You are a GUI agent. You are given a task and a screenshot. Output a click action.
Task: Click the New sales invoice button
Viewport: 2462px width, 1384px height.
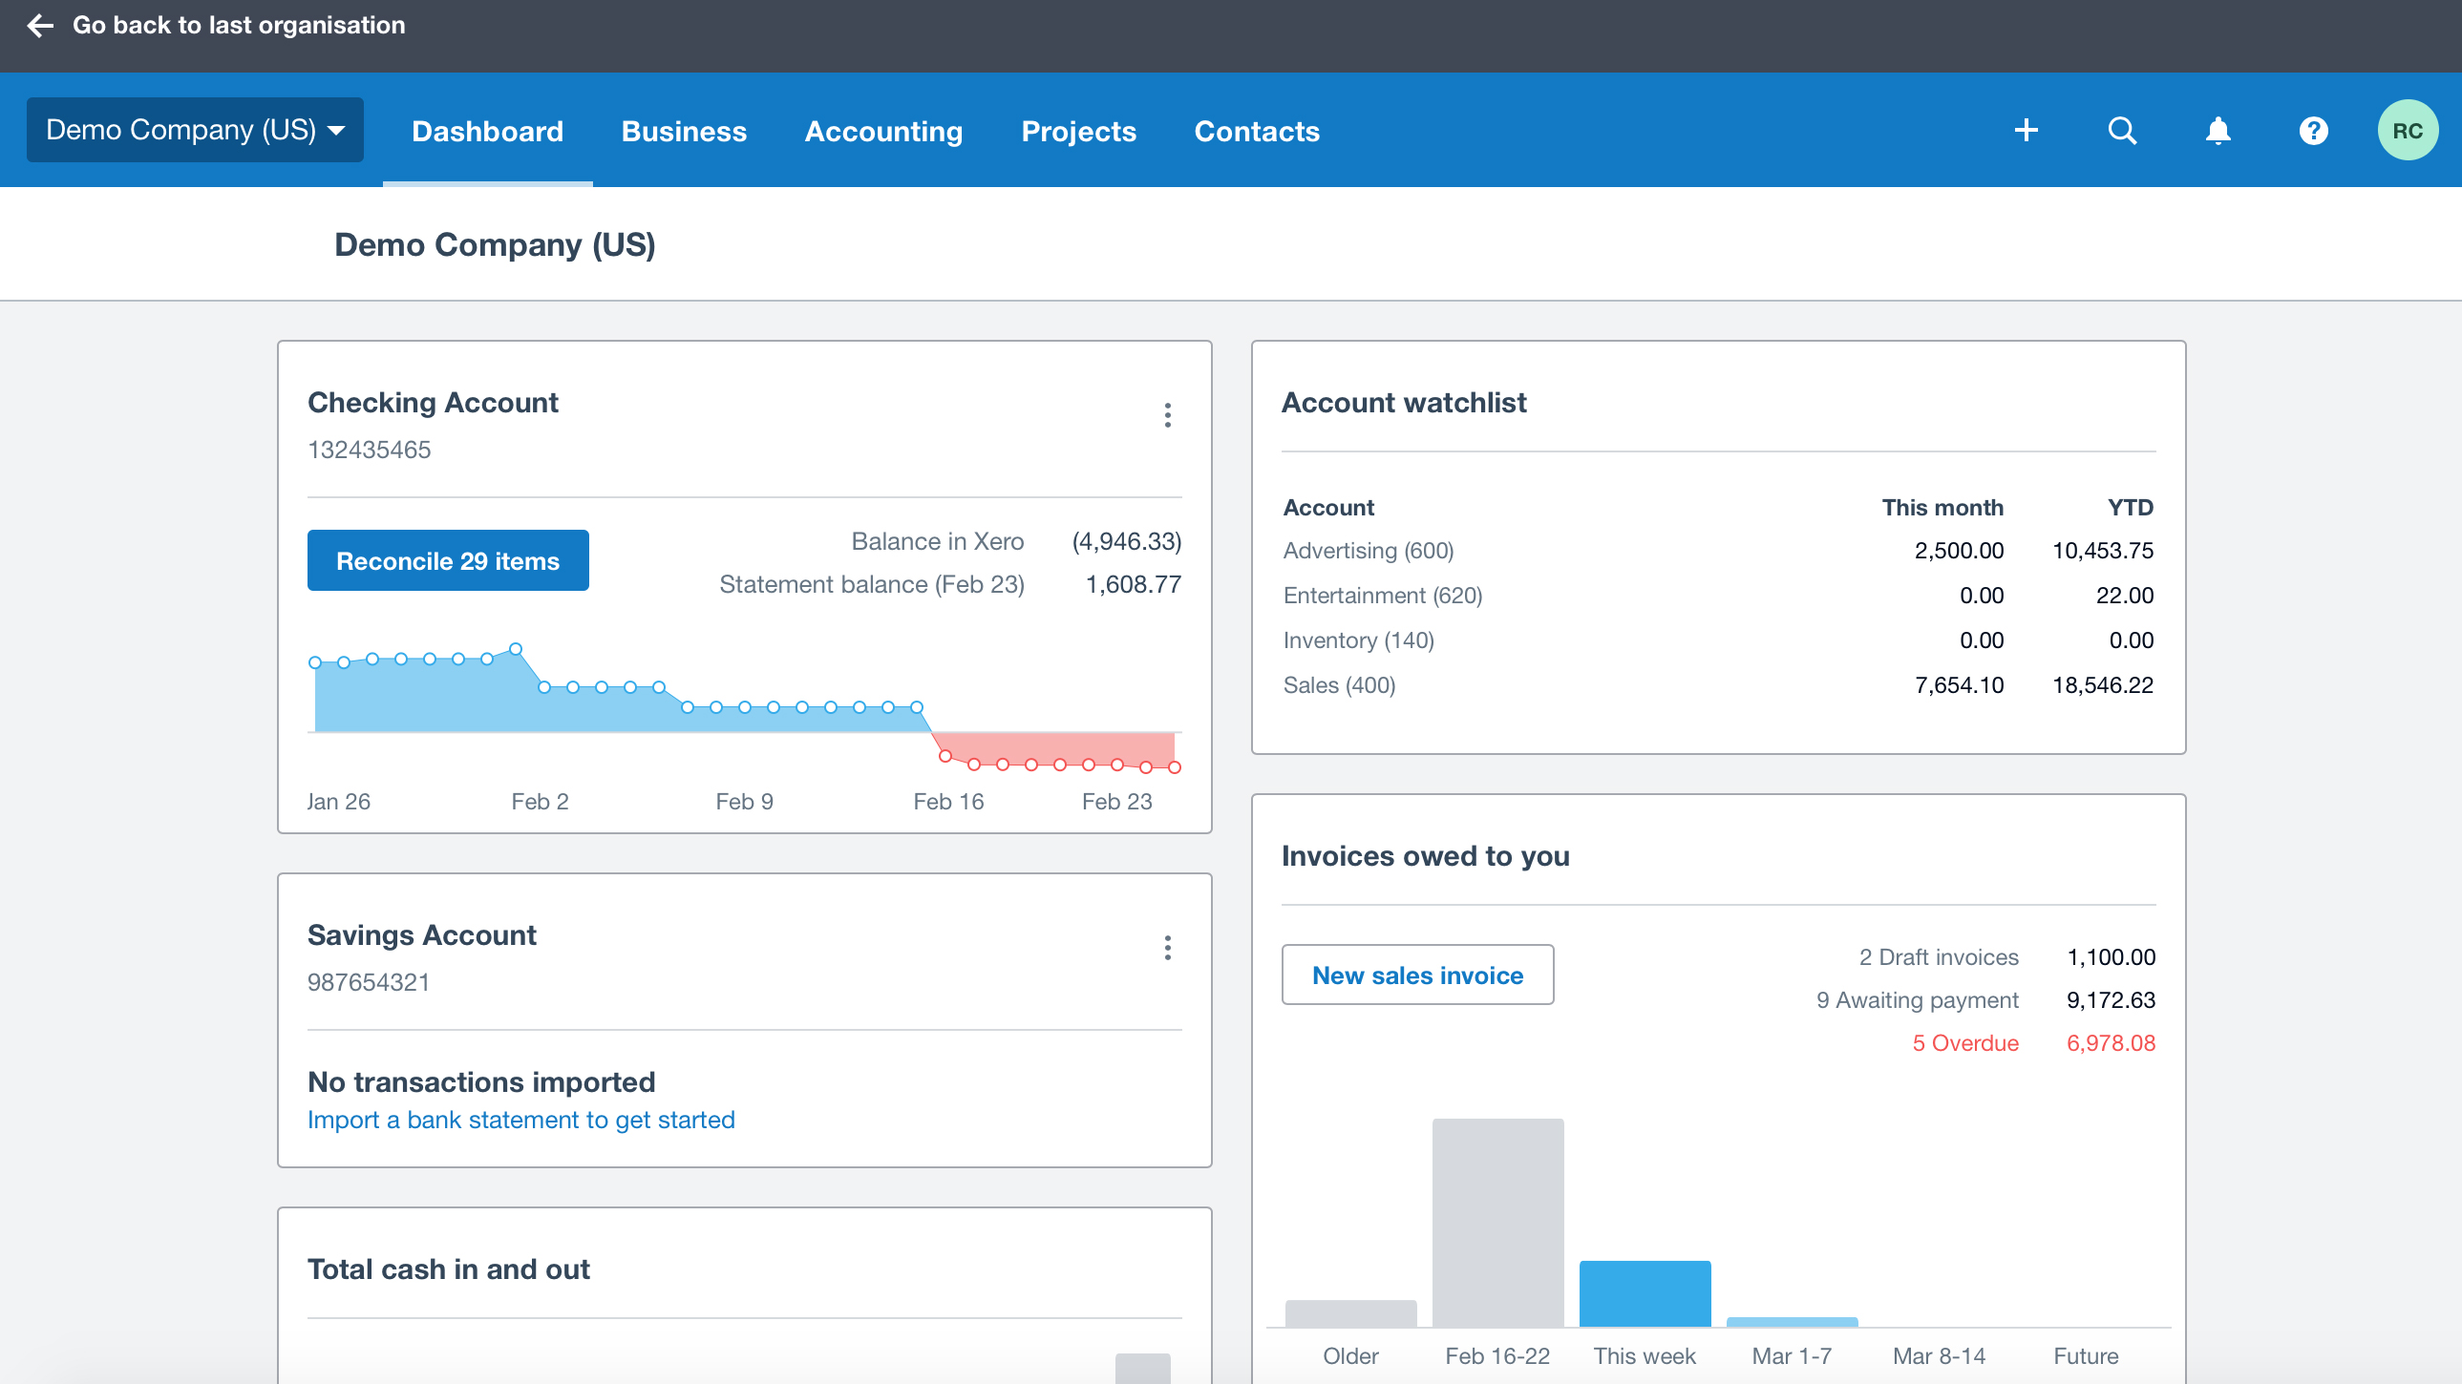(1417, 974)
